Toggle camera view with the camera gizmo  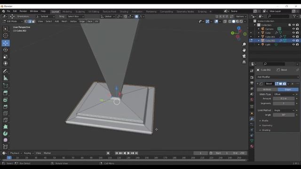click(x=244, y=56)
